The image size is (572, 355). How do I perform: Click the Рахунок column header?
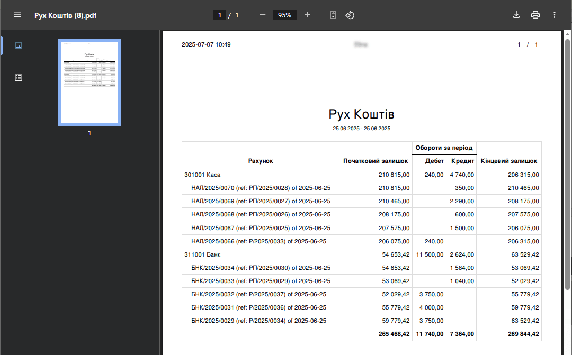point(261,161)
